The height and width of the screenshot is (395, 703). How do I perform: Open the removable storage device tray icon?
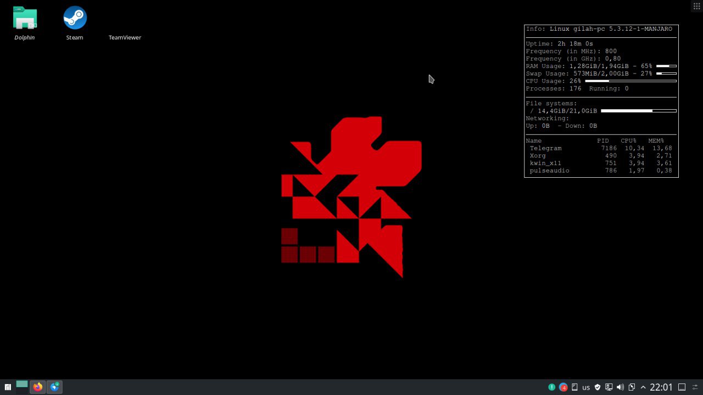pos(574,387)
